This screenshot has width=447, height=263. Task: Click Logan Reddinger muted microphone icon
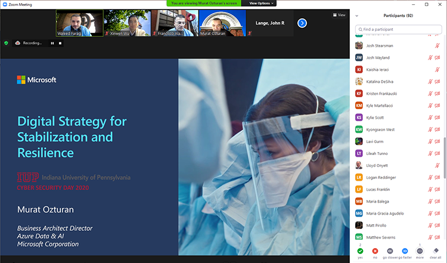(430, 178)
